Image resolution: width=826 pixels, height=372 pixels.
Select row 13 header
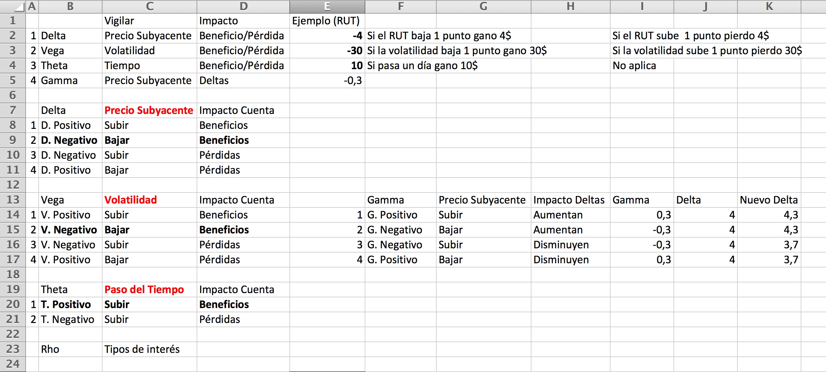(13, 200)
